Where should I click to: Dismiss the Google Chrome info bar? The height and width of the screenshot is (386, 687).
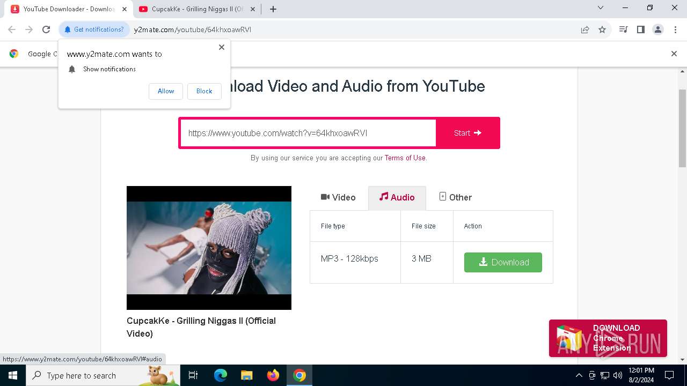674,54
